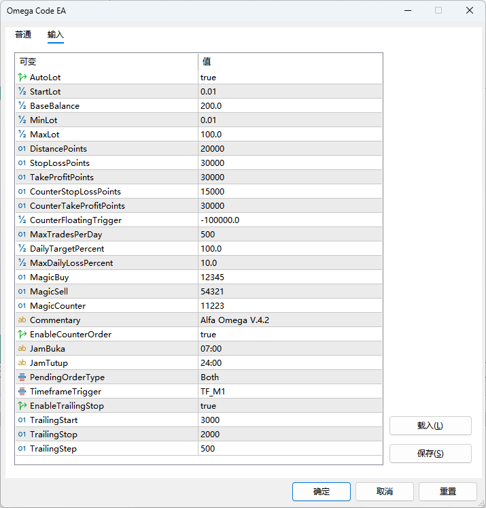Click the boolean icon beside EnableTrailingStop
This screenshot has width=486, height=508.
click(22, 406)
